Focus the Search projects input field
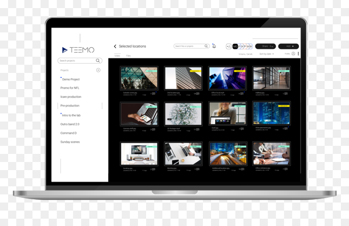This screenshot has height=226, width=349. [80, 61]
